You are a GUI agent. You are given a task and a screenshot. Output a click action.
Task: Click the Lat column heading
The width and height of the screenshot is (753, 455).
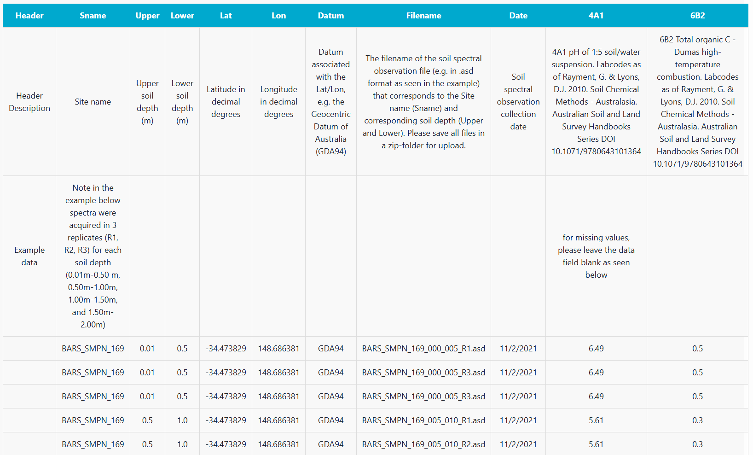click(226, 16)
